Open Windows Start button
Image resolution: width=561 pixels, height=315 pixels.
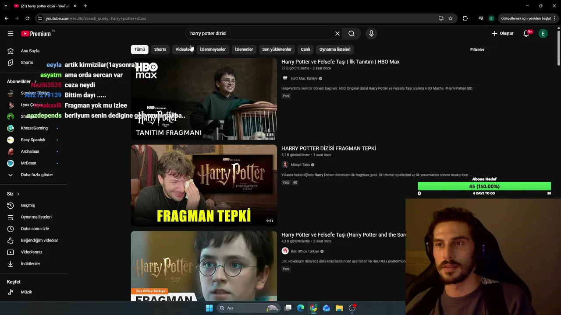[209, 308]
